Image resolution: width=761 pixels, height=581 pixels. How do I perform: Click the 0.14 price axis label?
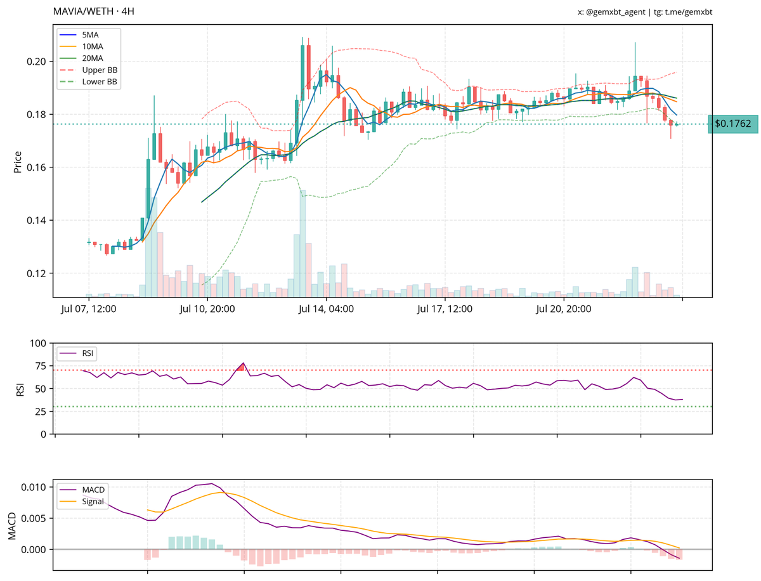pyautogui.click(x=36, y=221)
